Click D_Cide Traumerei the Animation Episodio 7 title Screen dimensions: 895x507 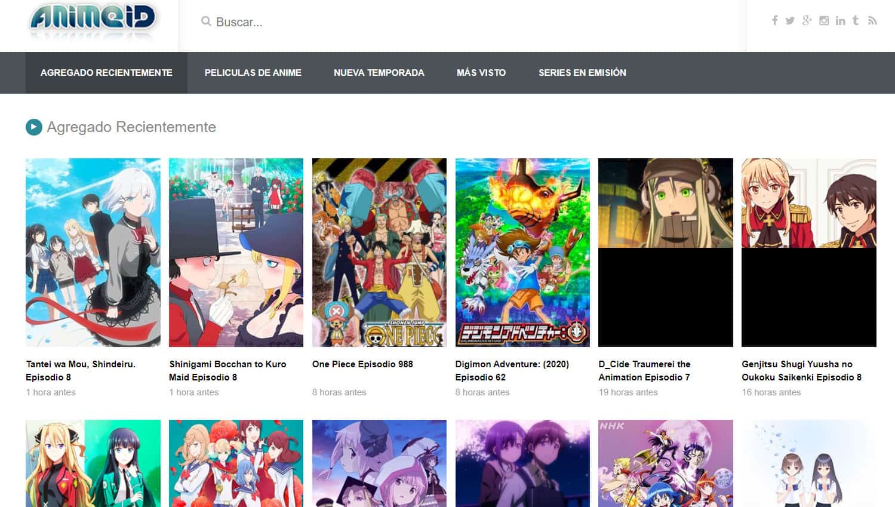[x=644, y=370]
